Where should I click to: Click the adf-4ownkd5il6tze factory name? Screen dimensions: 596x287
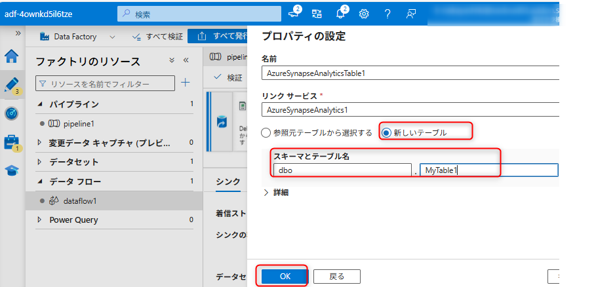coord(39,14)
